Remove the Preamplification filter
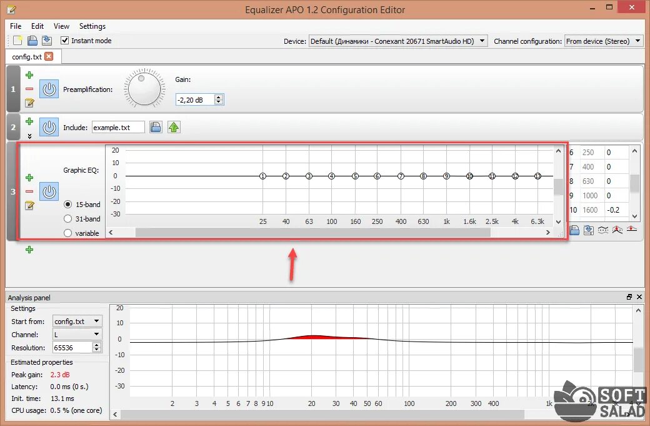Viewport: 650px width, 426px height. (x=29, y=89)
